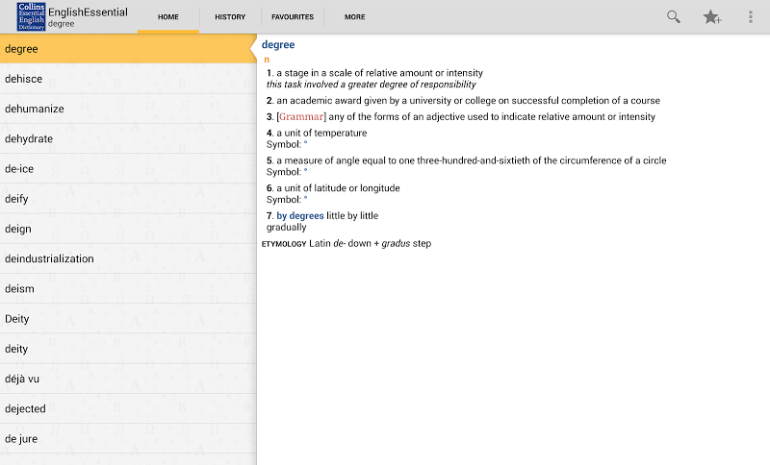The image size is (770, 465).
Task: Click the highlighted 'degree' list item
Action: click(x=128, y=48)
